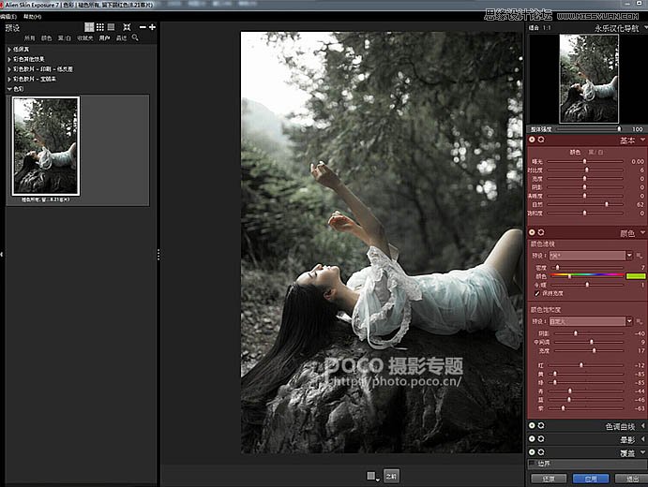Click the 永乐汉化导航 navigator header
Viewport: 648px width, 487px height.
point(616,28)
